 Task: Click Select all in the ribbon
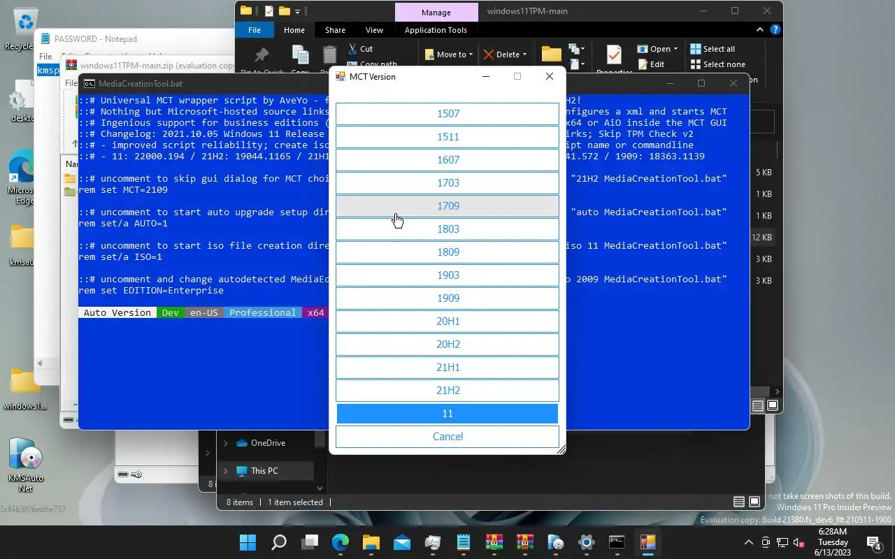click(713, 49)
